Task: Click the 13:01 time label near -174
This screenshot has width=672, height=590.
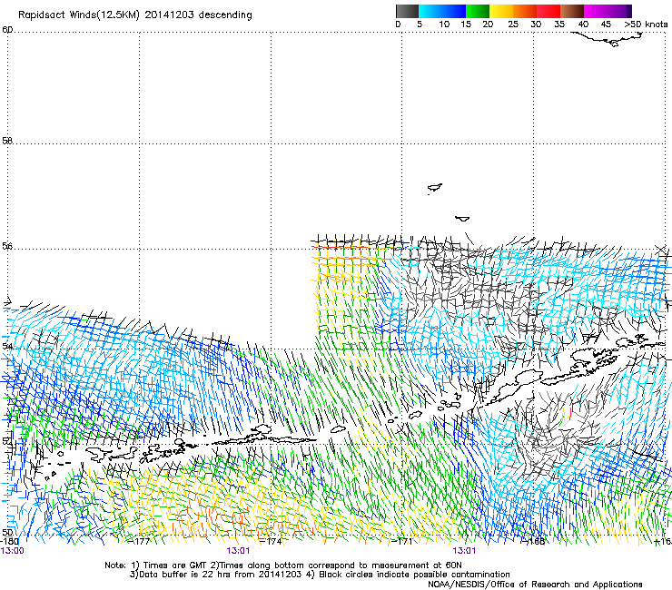Action: pos(238,551)
